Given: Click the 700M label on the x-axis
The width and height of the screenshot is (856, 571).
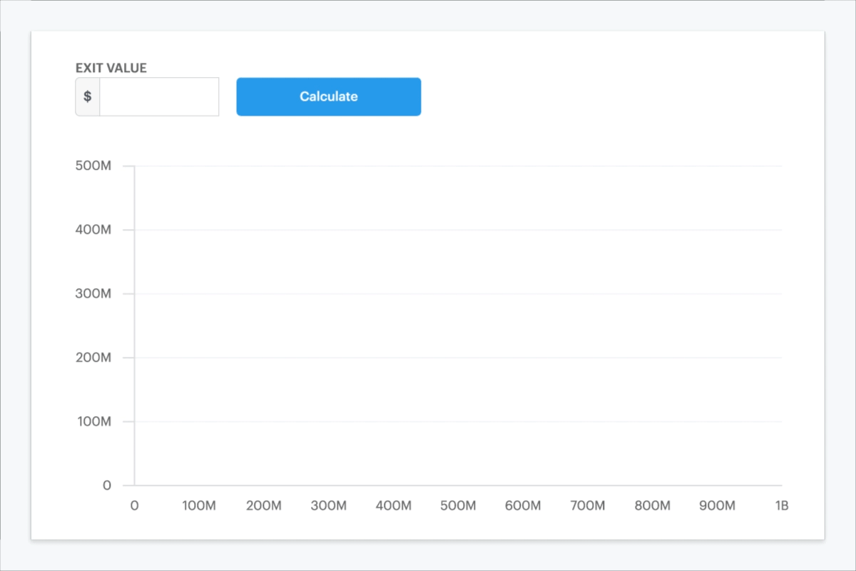Looking at the screenshot, I should pyautogui.click(x=586, y=505).
